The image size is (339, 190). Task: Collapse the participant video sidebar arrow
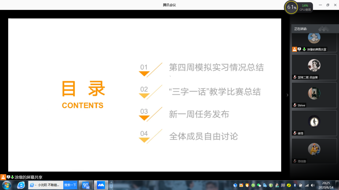pos(287,95)
